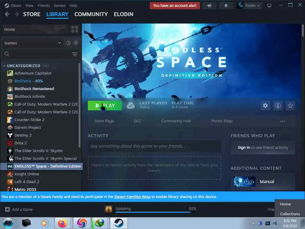The width and height of the screenshot is (305, 229).
Task: Go back with the left arrow
Action: pyautogui.click(x=7, y=14)
